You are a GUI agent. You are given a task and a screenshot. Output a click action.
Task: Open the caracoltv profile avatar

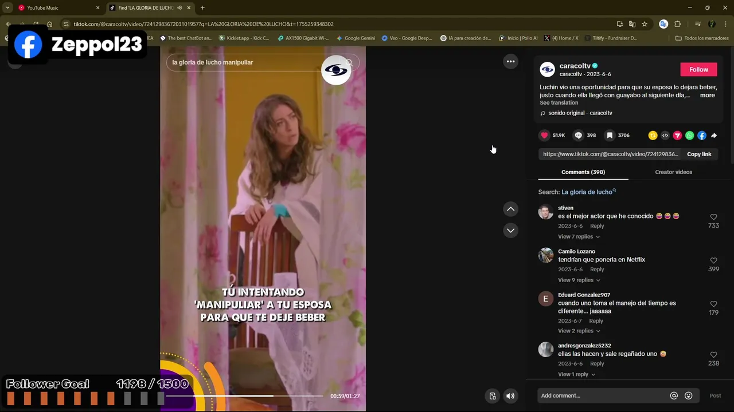(547, 70)
